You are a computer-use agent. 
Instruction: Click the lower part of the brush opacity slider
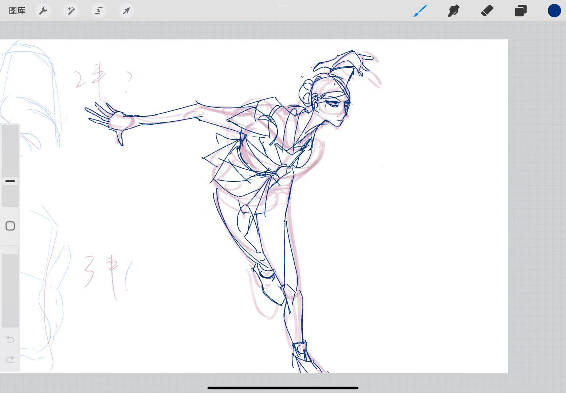(x=10, y=302)
